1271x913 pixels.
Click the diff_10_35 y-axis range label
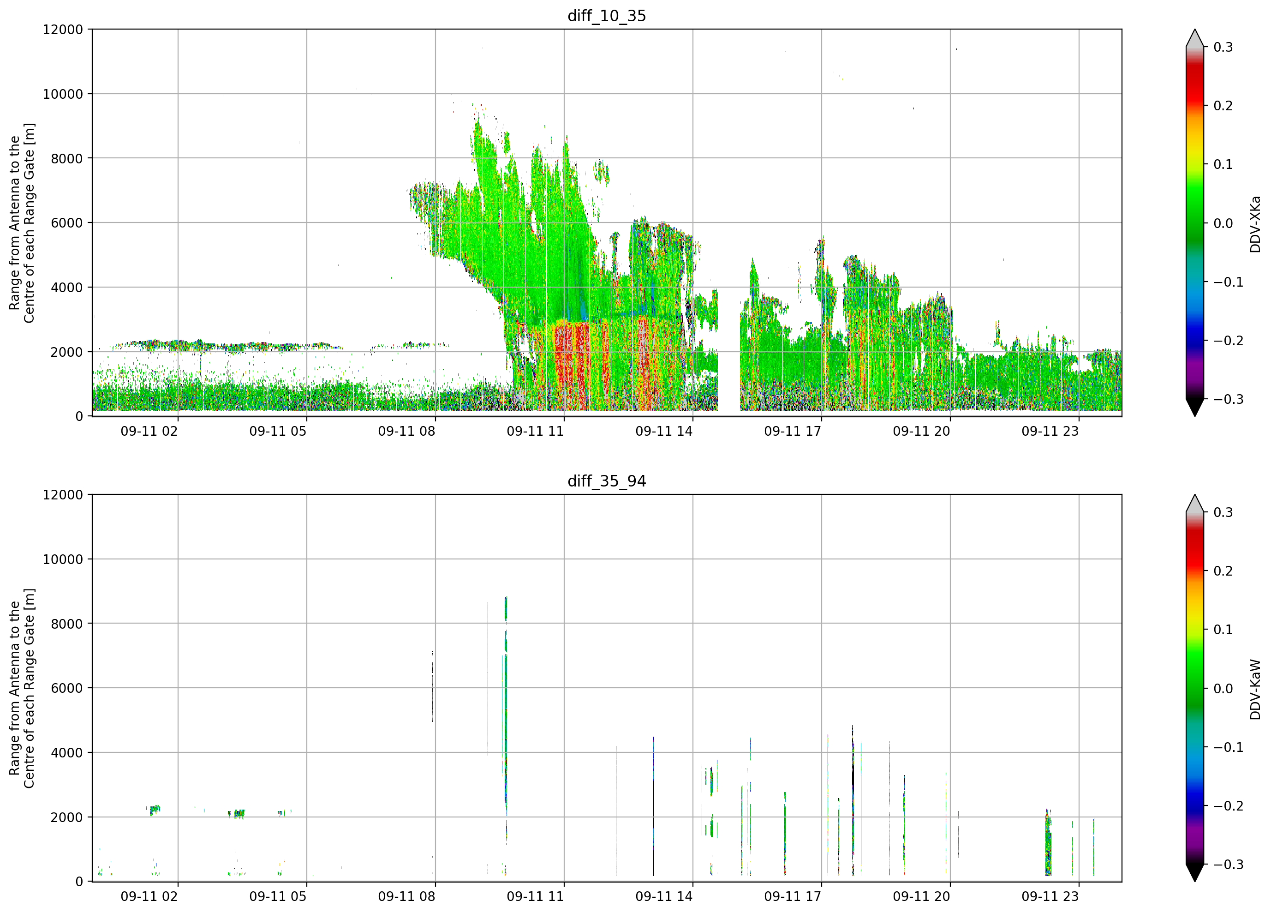(x=22, y=222)
